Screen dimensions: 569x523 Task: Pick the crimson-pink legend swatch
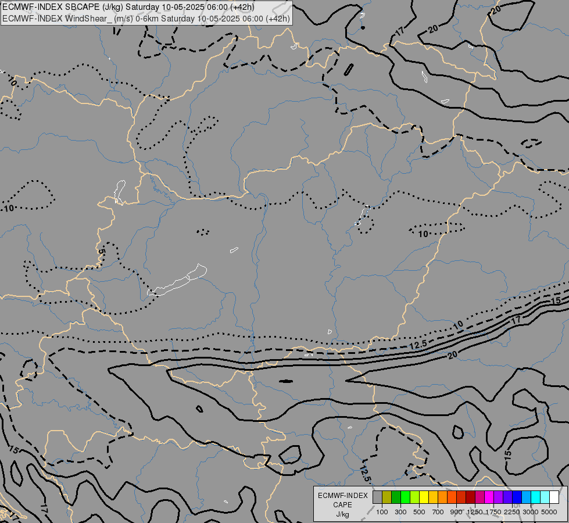[x=479, y=497]
